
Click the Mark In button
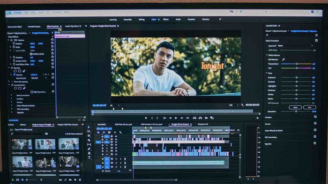[152, 118]
